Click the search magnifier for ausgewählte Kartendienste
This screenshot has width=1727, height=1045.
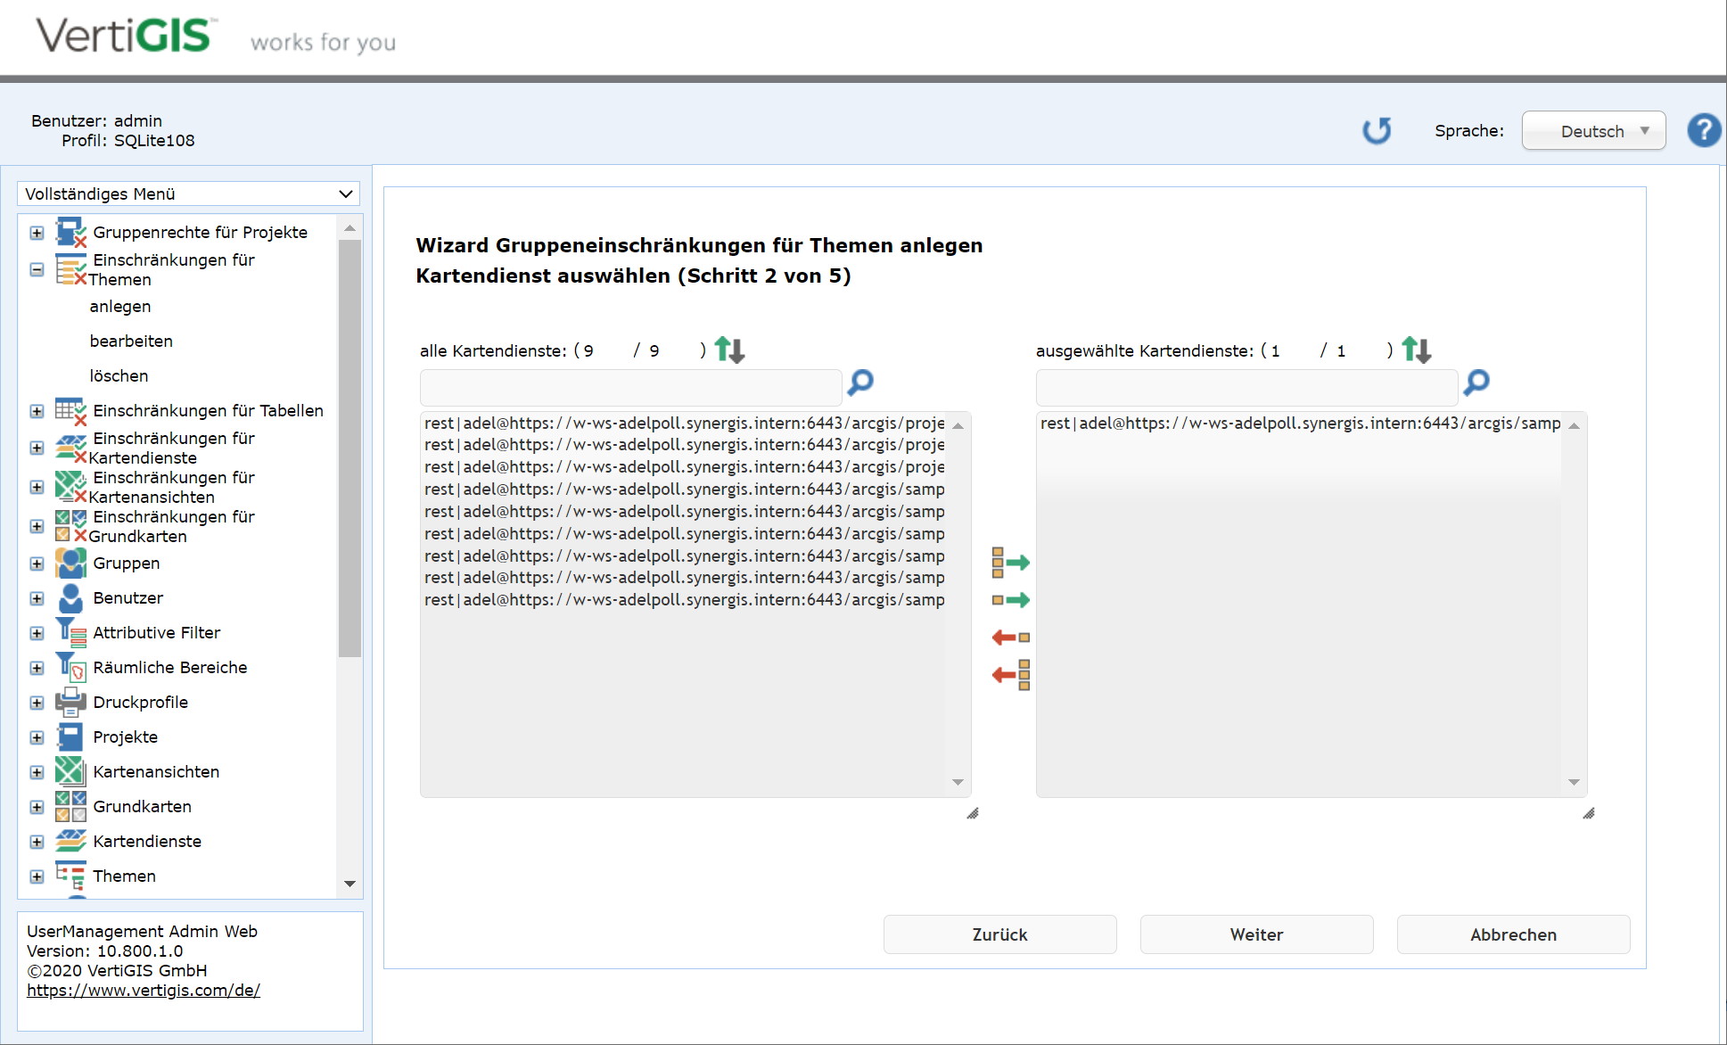1476,383
